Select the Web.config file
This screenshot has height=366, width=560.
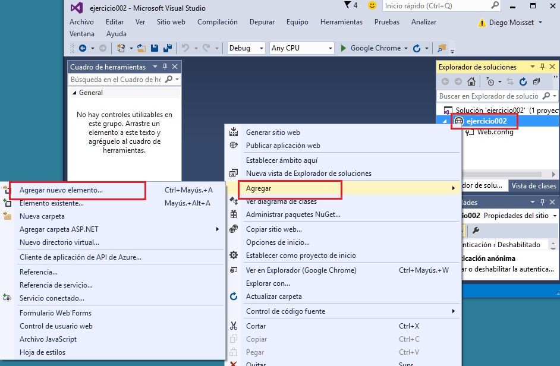[495, 132]
